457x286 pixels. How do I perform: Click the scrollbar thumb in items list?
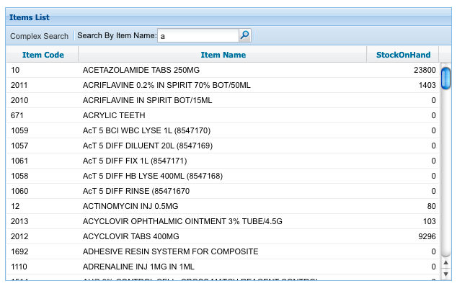(x=445, y=78)
